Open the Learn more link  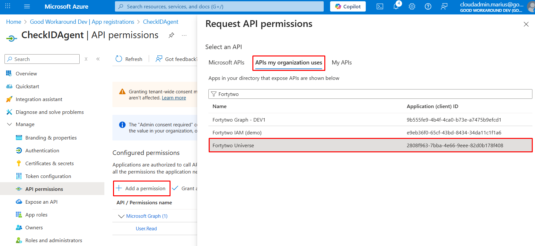(174, 98)
